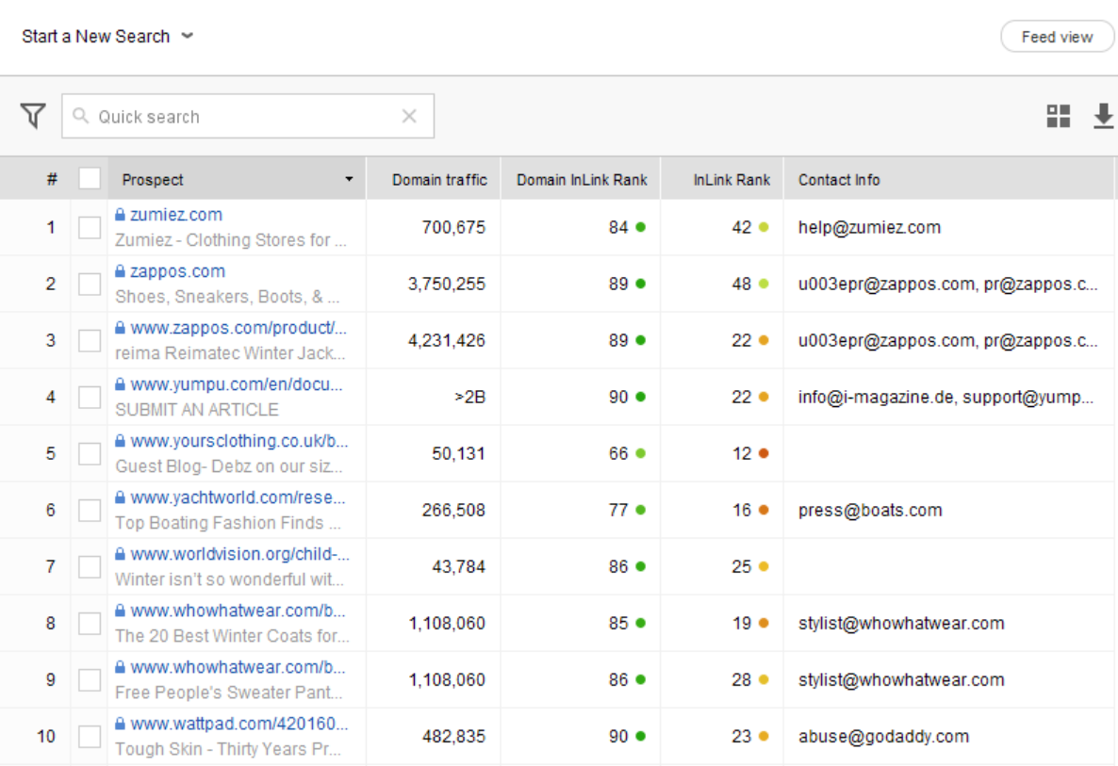Click 'Tough Skin - Thirty Years' description
Image resolution: width=1118 pixels, height=766 pixels.
pyautogui.click(x=228, y=750)
